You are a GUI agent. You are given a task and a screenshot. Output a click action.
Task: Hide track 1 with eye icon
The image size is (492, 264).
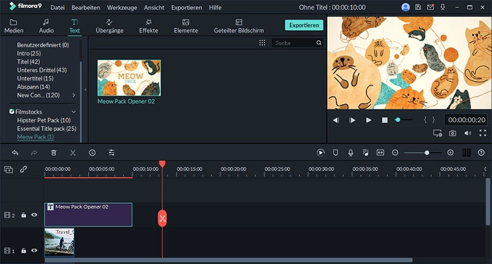coord(34,250)
